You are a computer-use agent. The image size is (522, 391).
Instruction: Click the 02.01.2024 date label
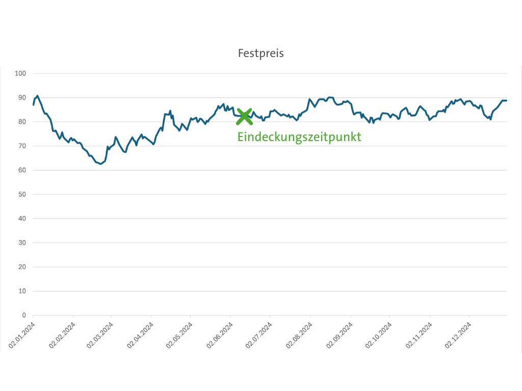click(x=22, y=334)
